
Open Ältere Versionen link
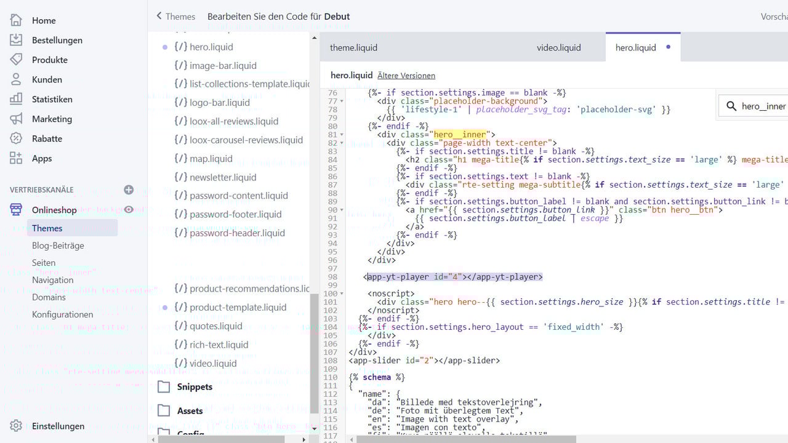(406, 76)
